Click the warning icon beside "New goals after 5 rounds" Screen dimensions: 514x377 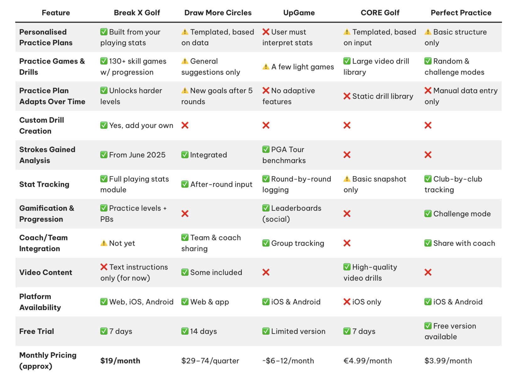(x=185, y=91)
